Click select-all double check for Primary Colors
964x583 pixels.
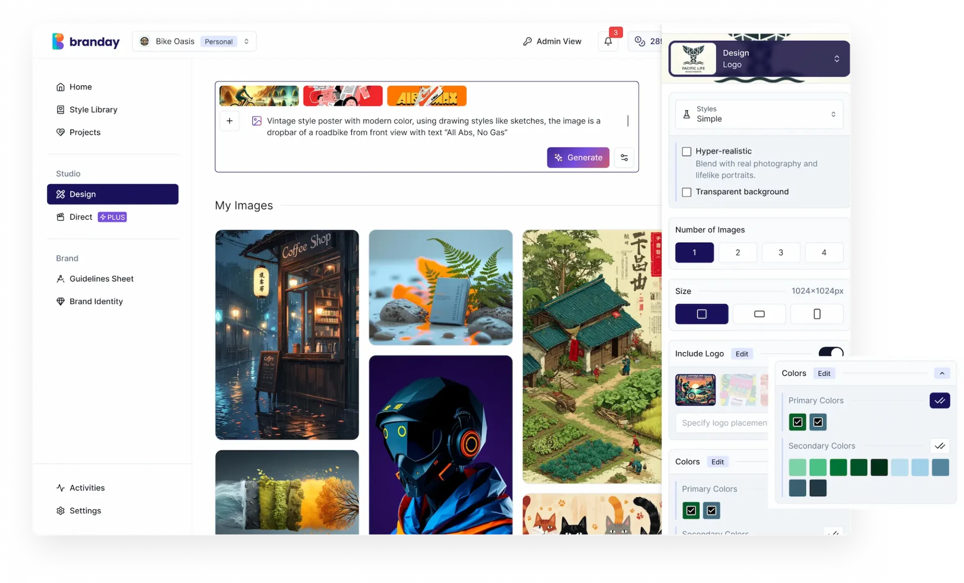(x=939, y=400)
